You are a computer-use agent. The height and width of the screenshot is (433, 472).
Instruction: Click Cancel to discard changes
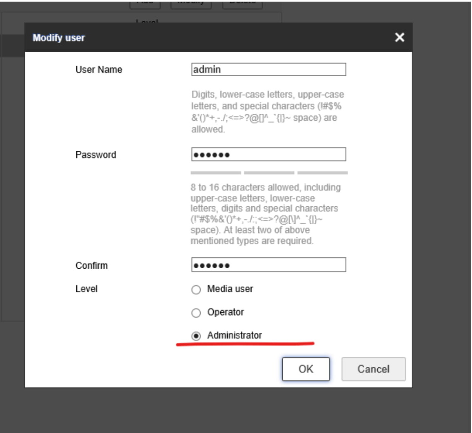tap(373, 369)
